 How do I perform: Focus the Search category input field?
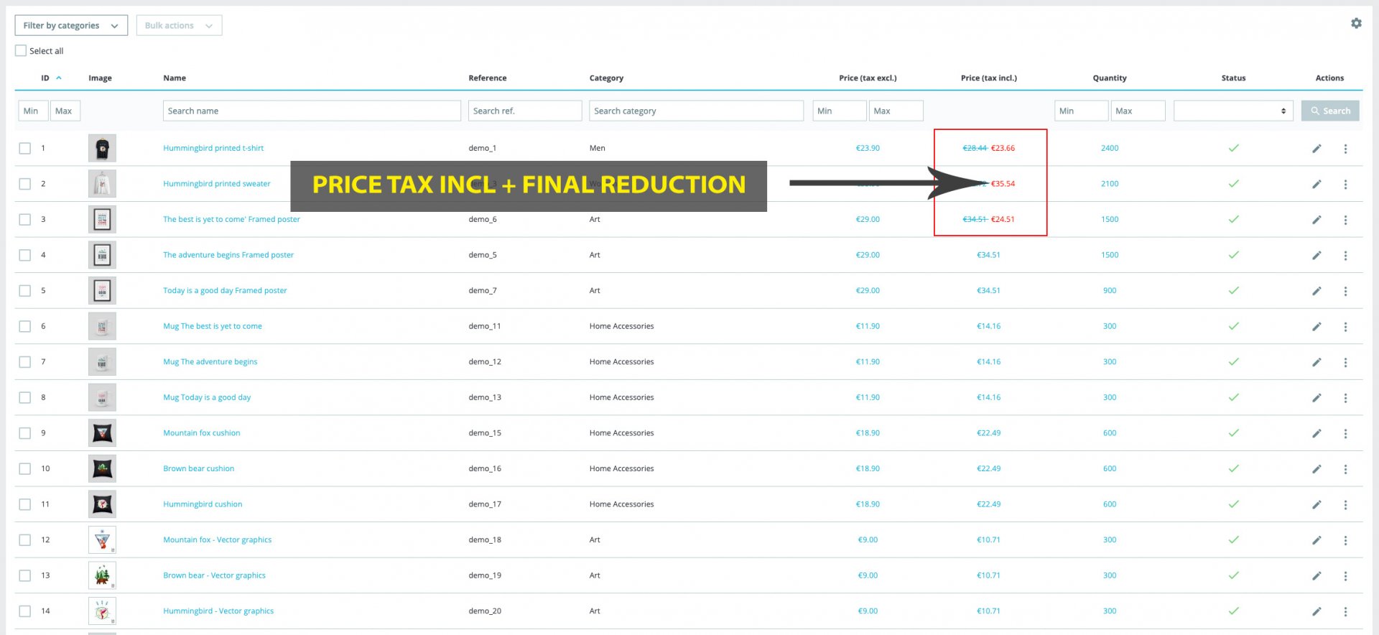pos(696,111)
